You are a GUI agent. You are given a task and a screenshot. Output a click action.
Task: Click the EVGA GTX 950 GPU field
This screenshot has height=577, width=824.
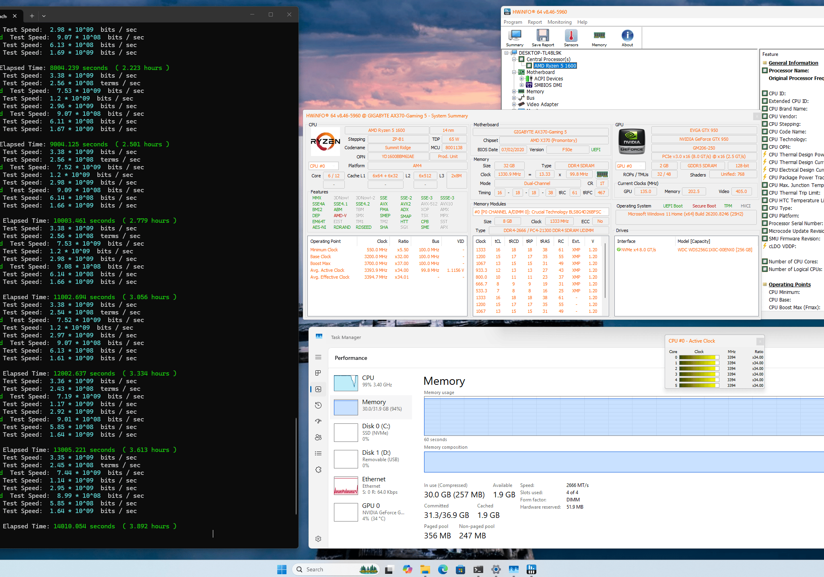pyautogui.click(x=704, y=130)
